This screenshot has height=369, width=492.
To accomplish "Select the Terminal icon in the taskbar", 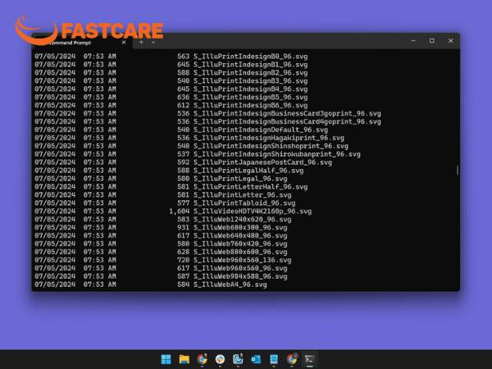I will pos(309,359).
